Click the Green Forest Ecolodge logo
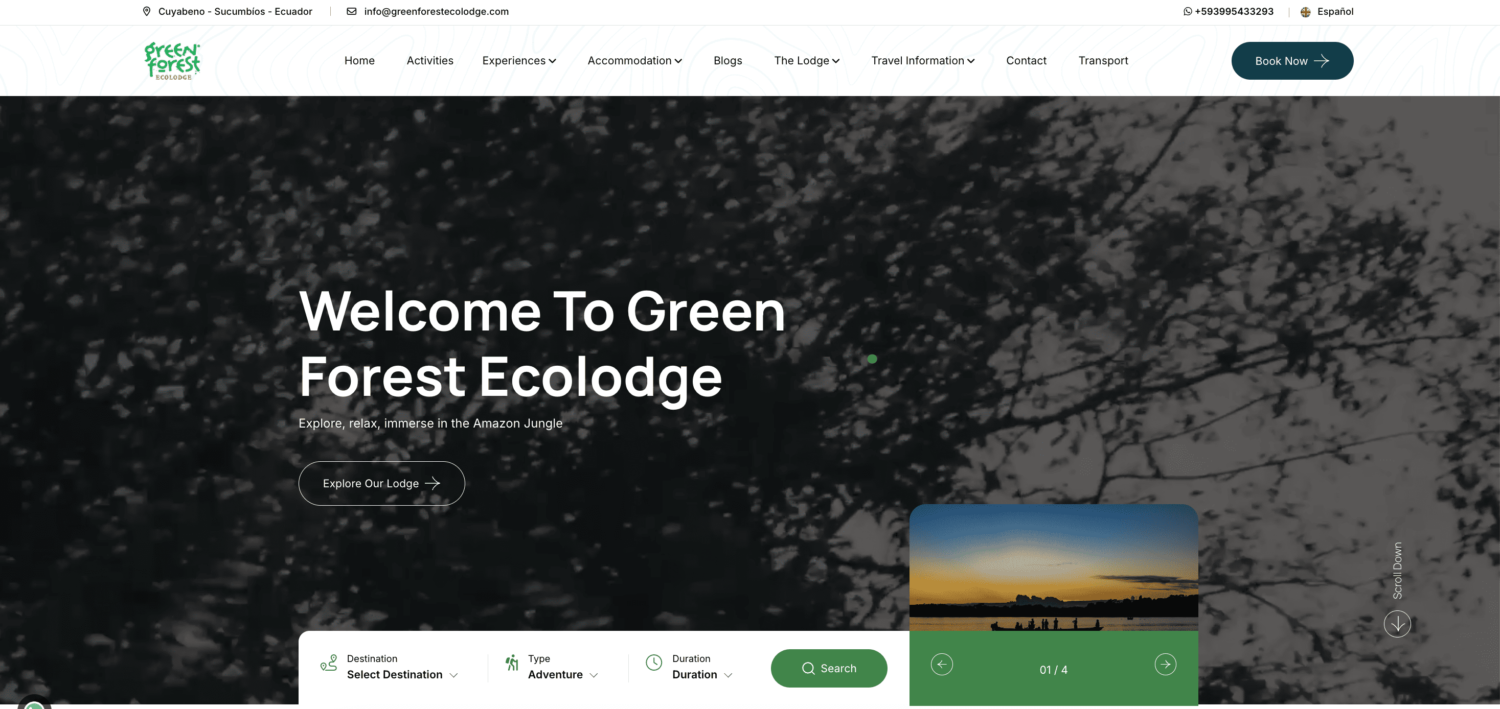The image size is (1500, 709). pos(172,60)
